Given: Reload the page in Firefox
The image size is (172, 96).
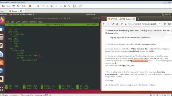Looking at the screenshot, I should coord(113,24).
